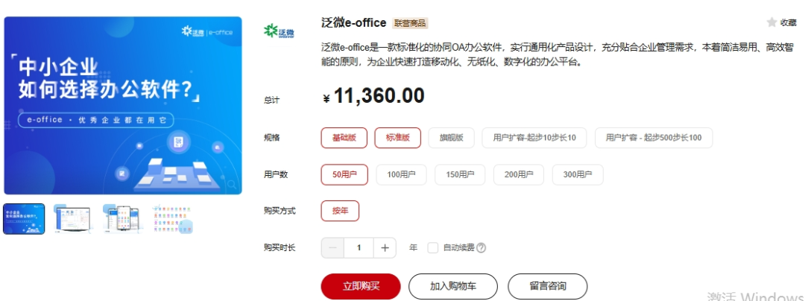This screenshot has width=805, height=301.
Task: Click the purchase duration quantity input field
Action: 359,247
